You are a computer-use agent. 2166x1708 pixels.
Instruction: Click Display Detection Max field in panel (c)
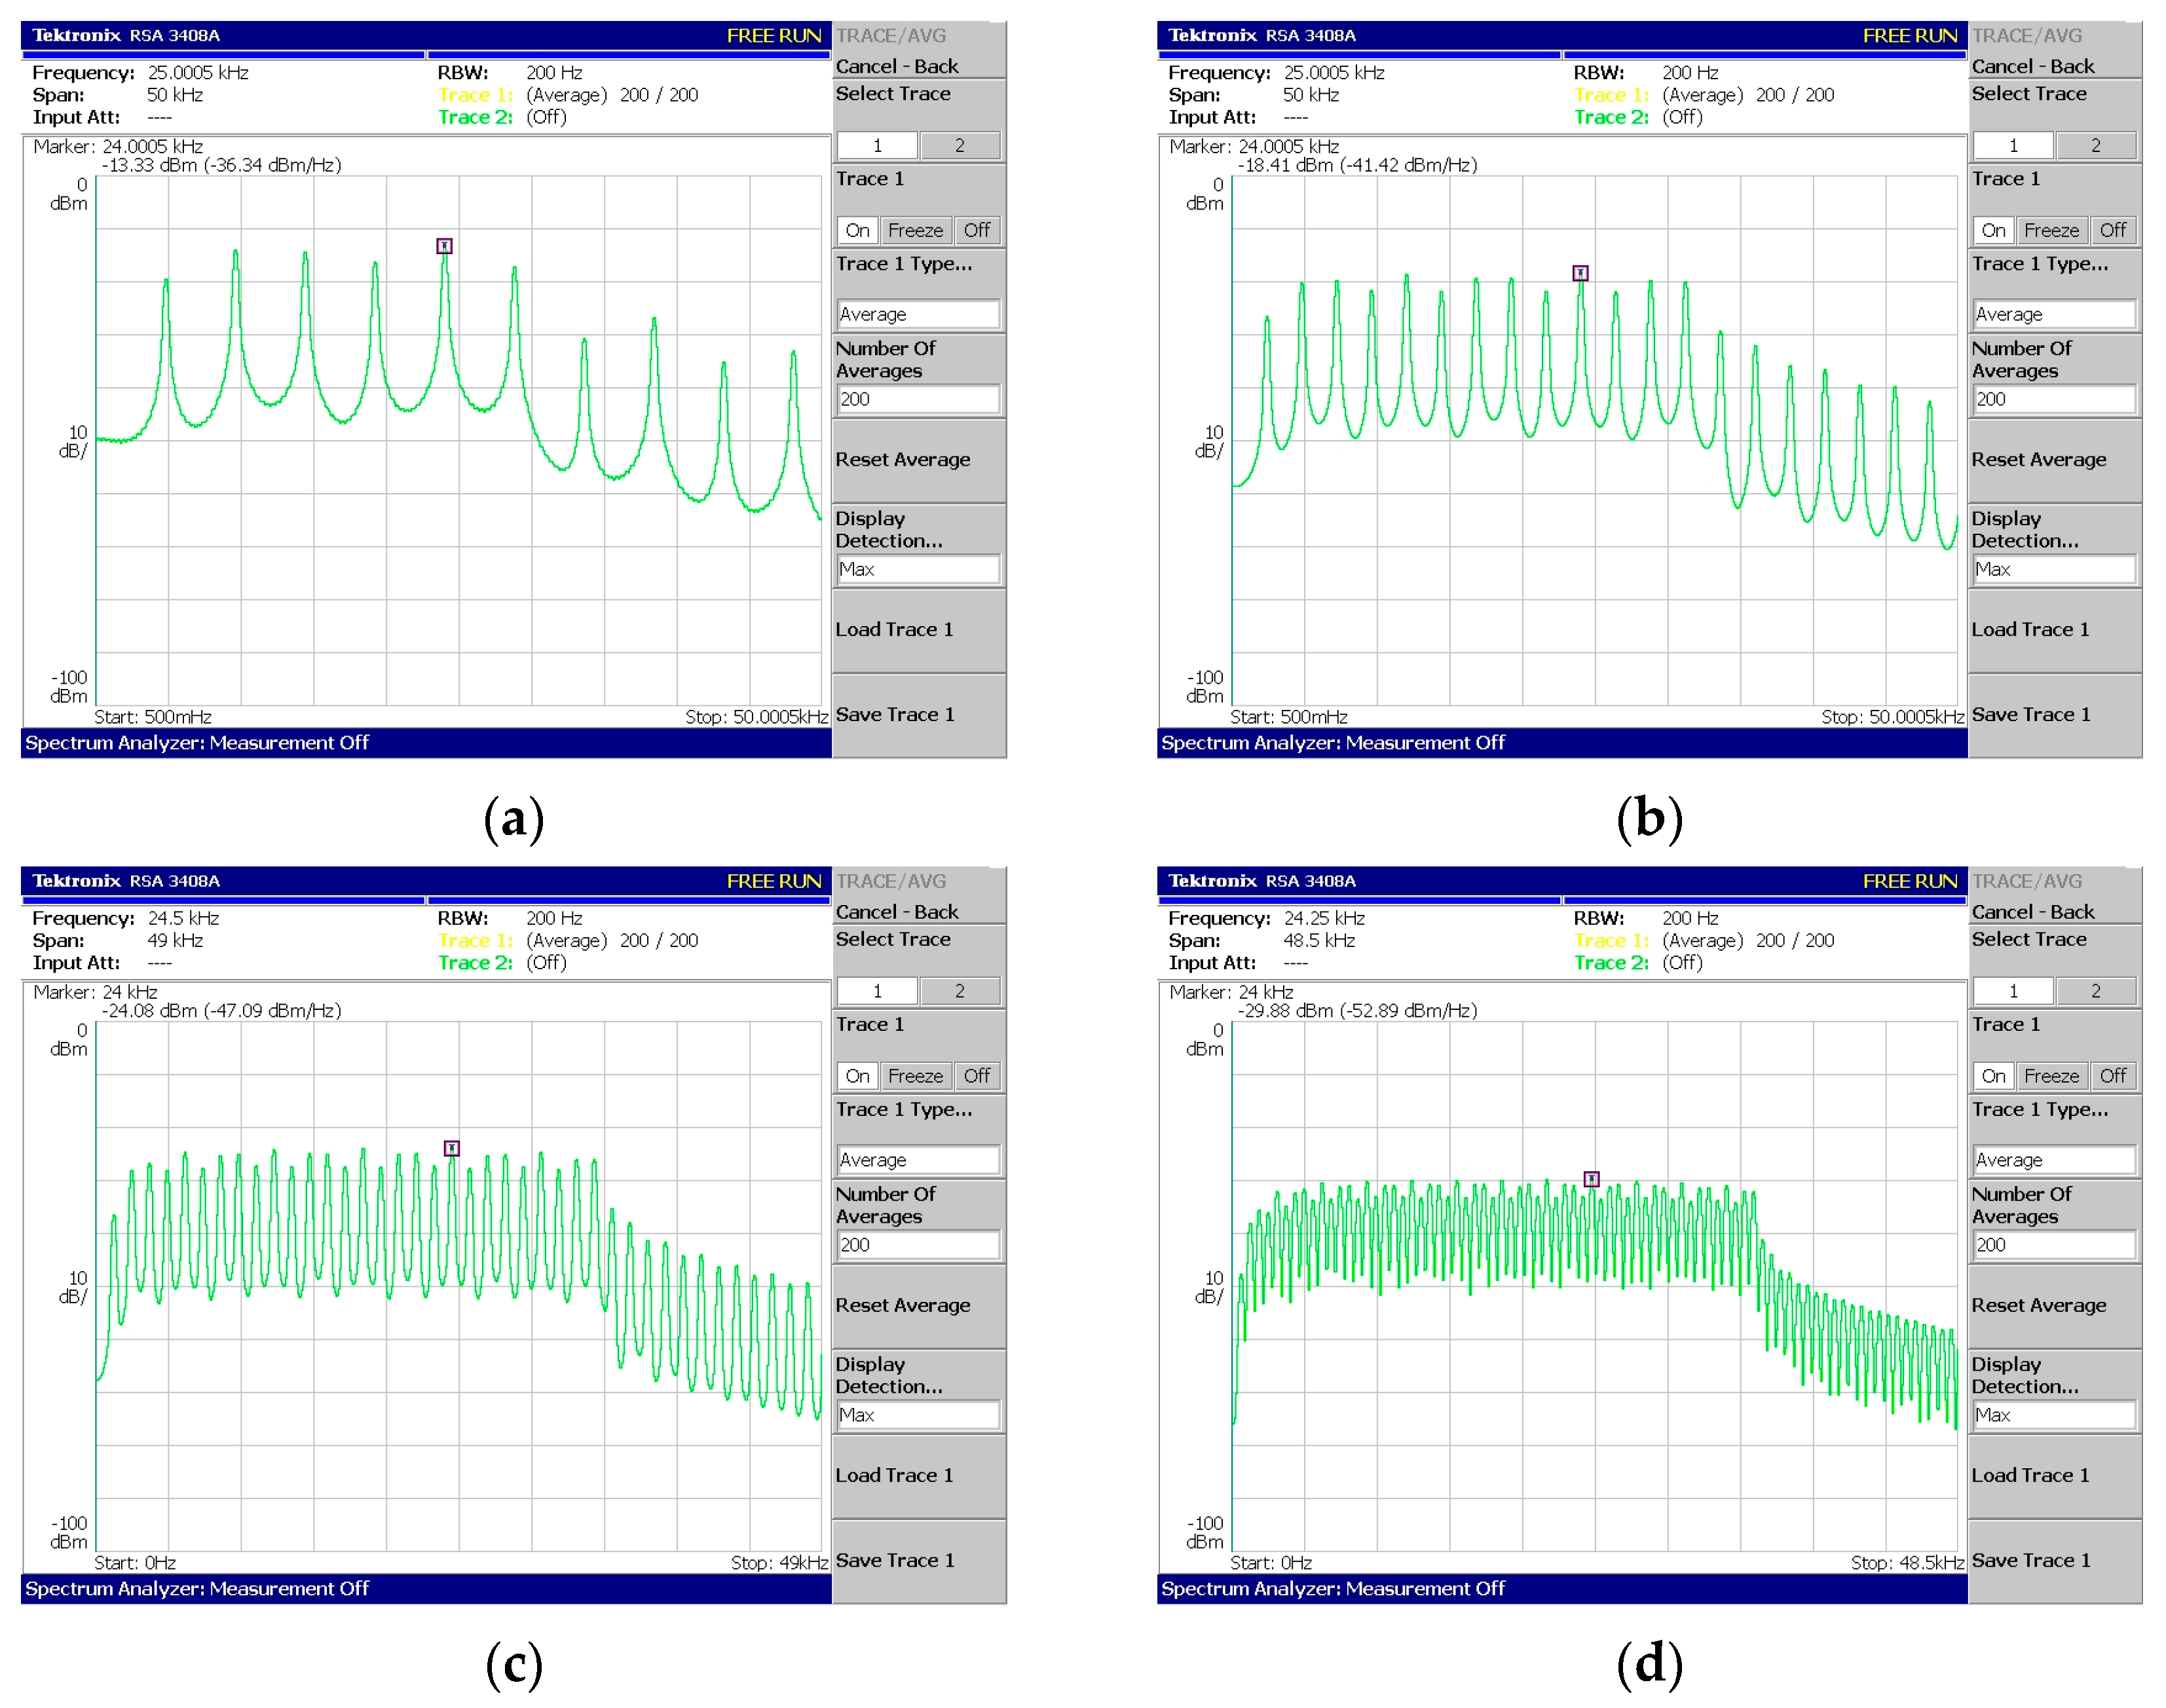pos(918,1415)
